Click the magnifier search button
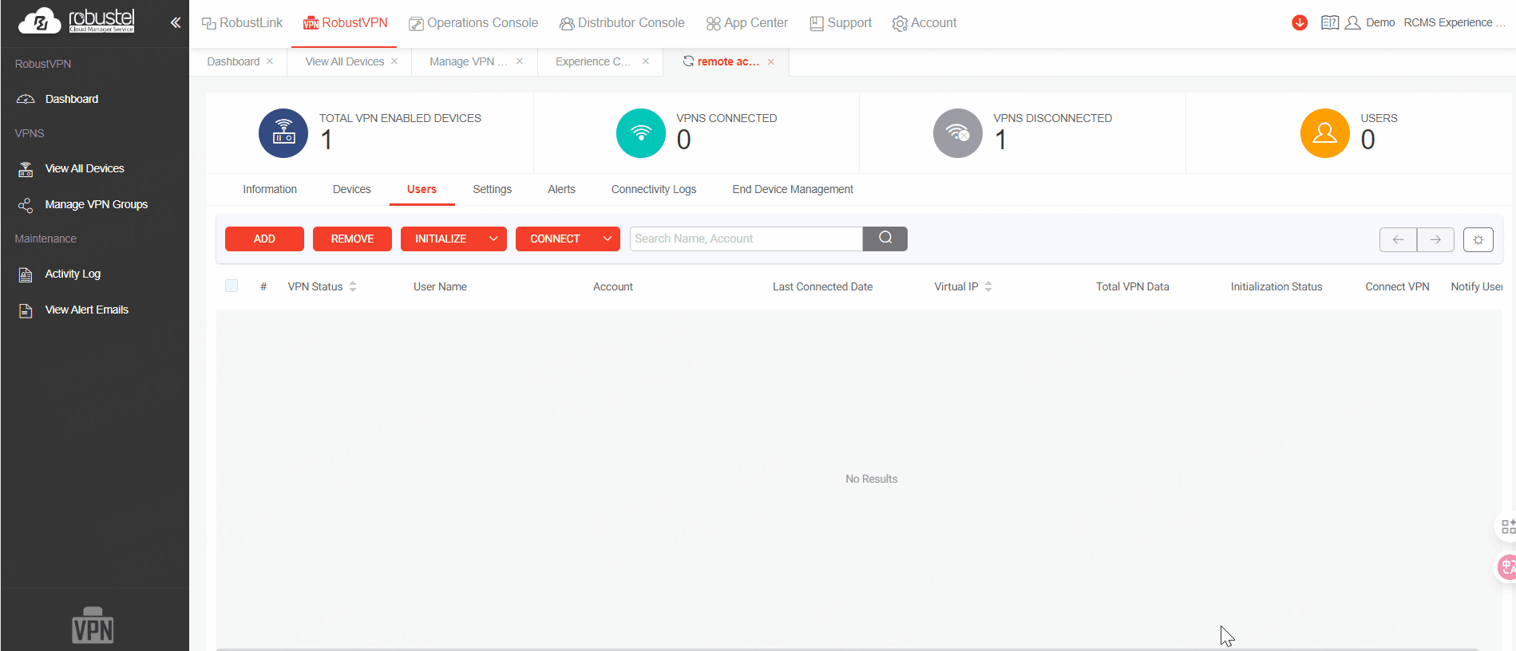 pos(885,239)
